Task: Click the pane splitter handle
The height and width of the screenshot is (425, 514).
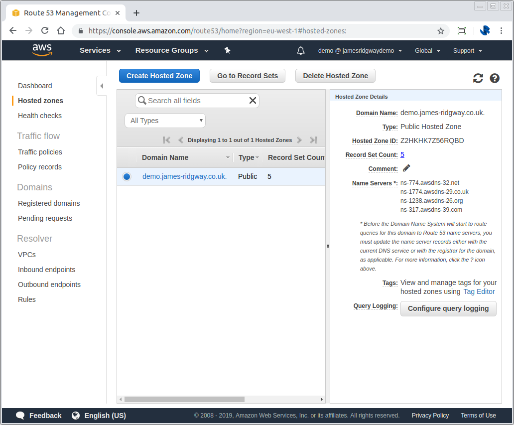Action: [x=328, y=246]
